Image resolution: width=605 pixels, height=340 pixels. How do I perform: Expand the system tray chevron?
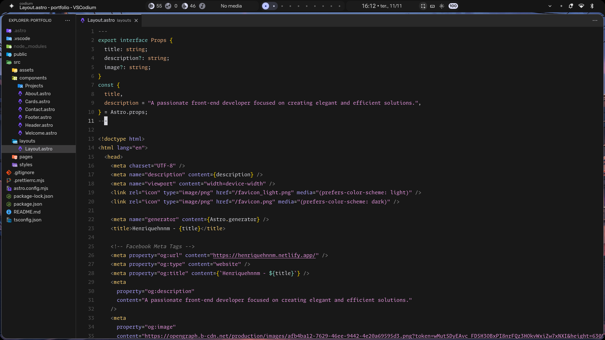pyautogui.click(x=550, y=6)
